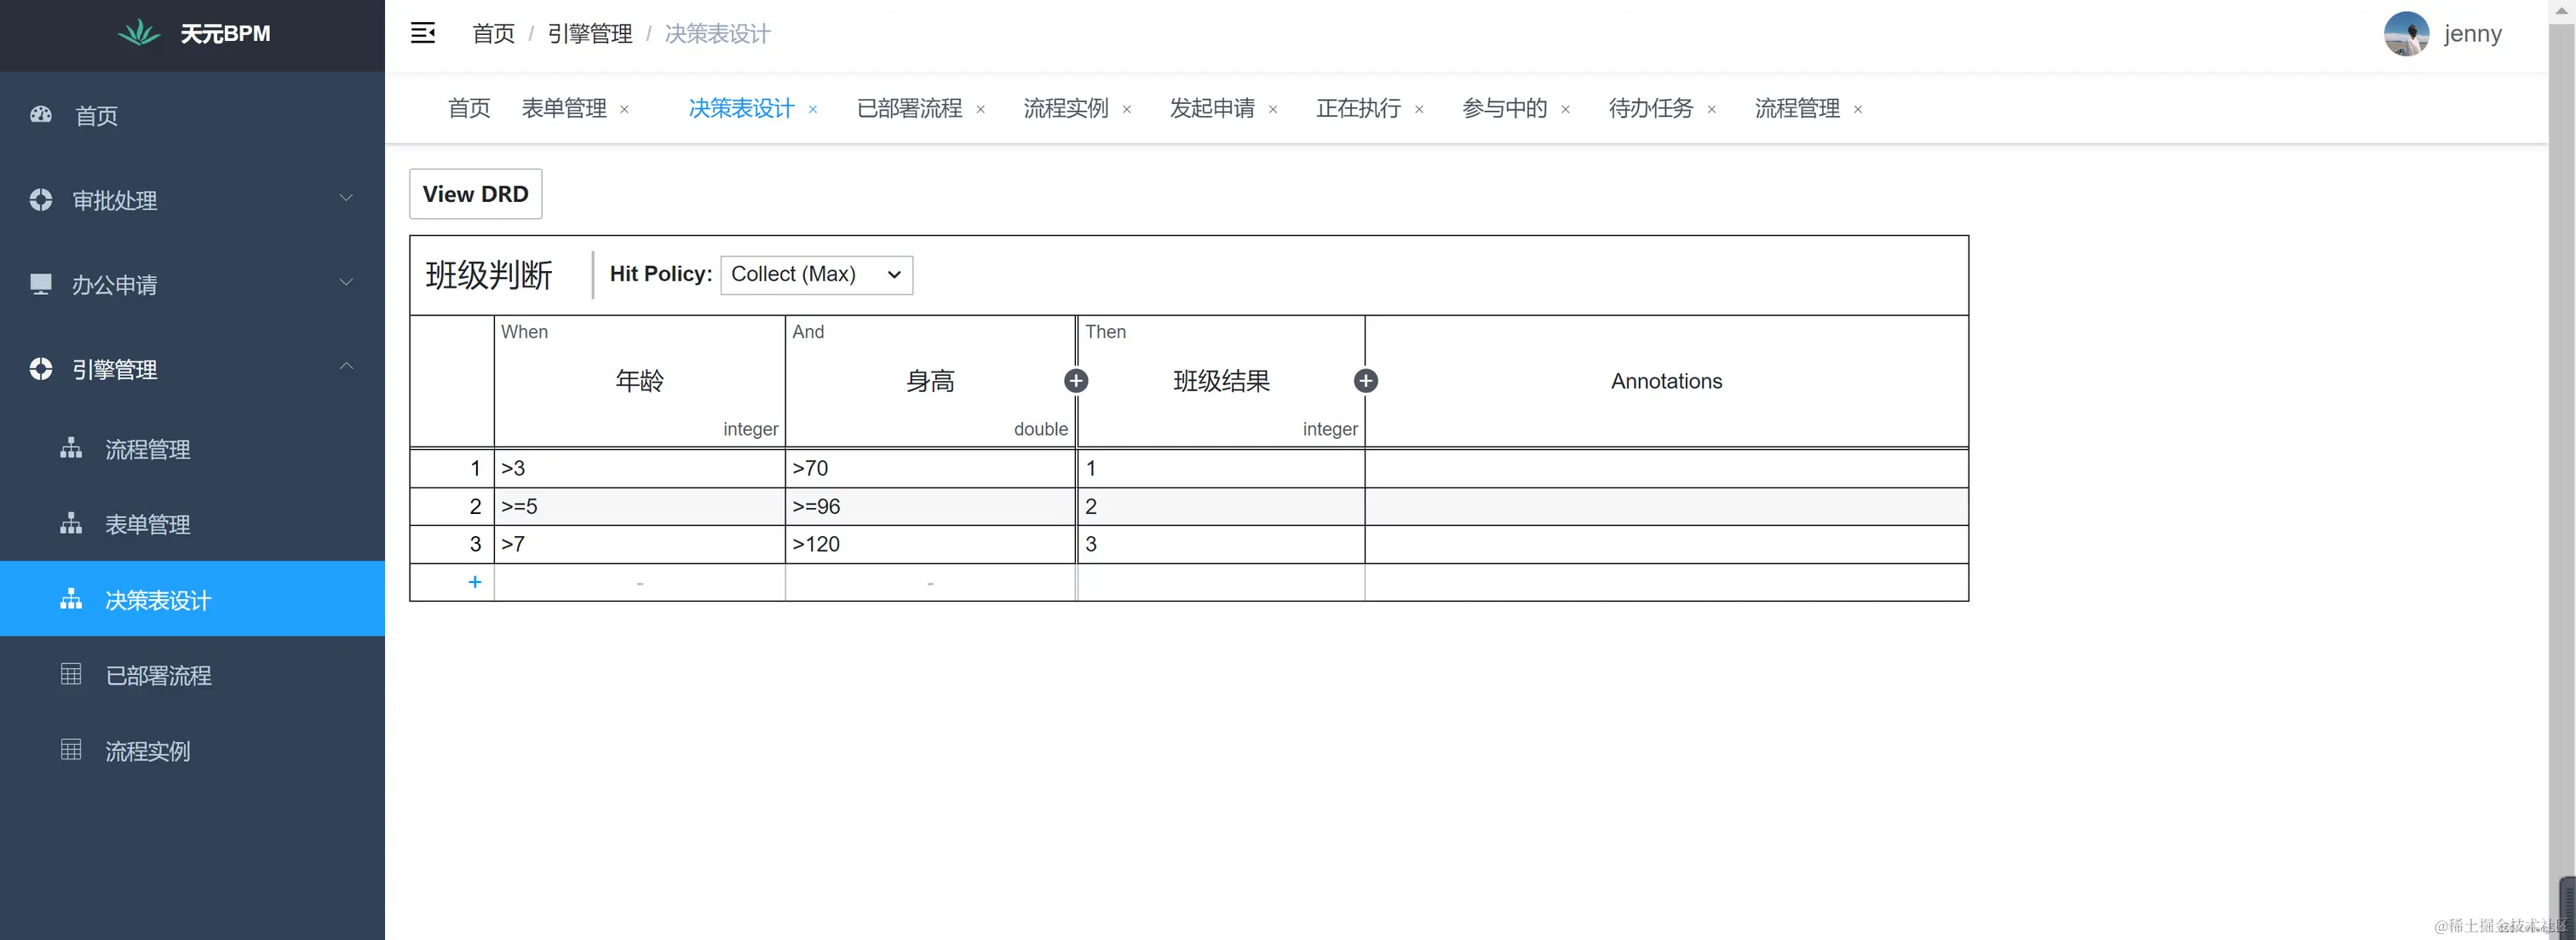Image resolution: width=2576 pixels, height=940 pixels.
Task: Collapse sidebar with the hamburger icon
Action: (422, 33)
